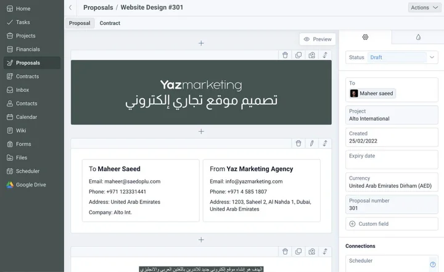Select Proposals in the sidebar
This screenshot has height=272, width=444.
[31, 63]
